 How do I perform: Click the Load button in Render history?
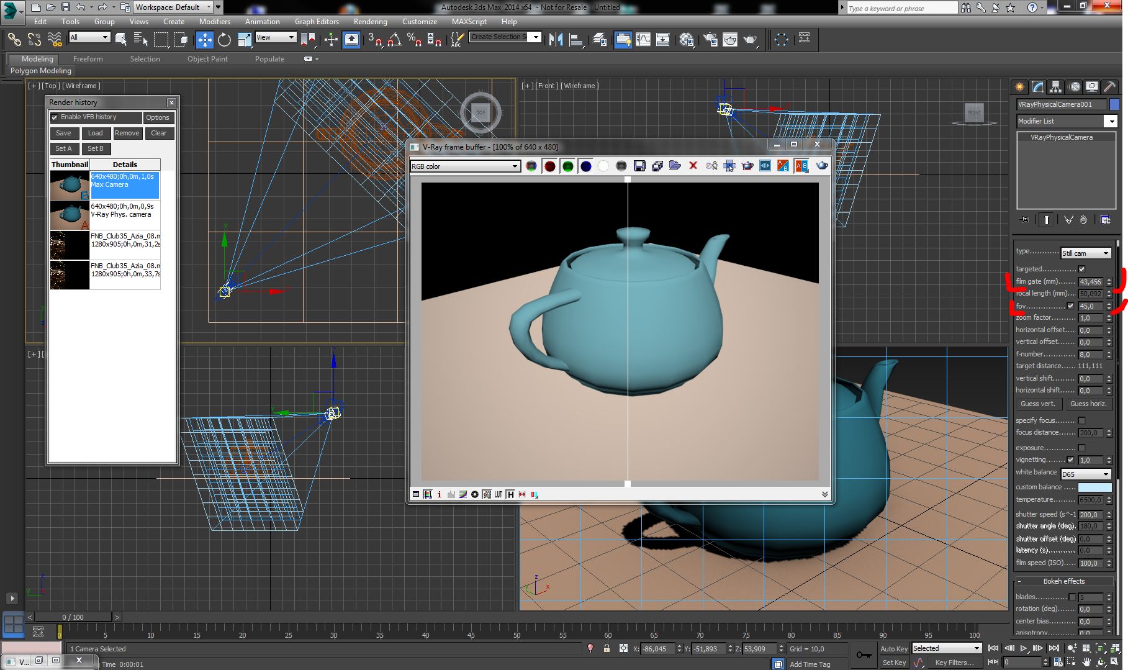(96, 134)
